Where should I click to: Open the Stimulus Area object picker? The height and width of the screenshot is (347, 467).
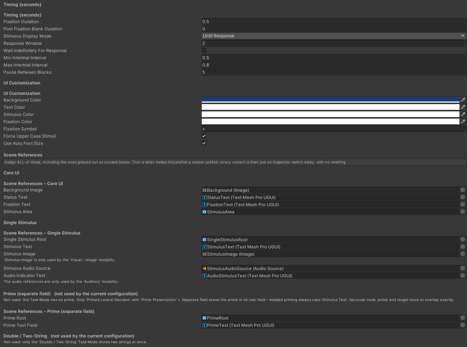coord(463,212)
